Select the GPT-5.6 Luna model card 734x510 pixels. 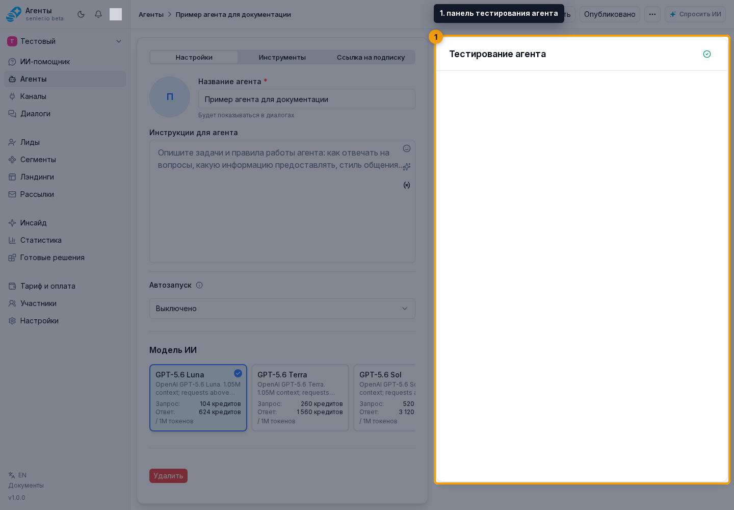point(198,398)
